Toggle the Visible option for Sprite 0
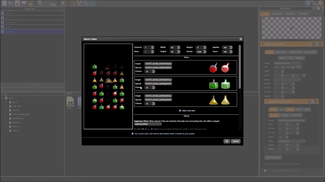The width and height of the screenshot is (325, 182). point(270,52)
